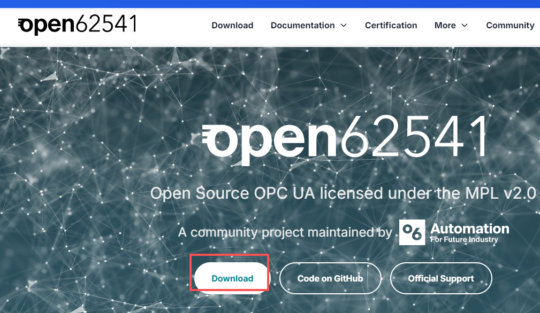Screen dimensions: 540x313
Task: Open the More menu in top navigation
Action: click(445, 26)
